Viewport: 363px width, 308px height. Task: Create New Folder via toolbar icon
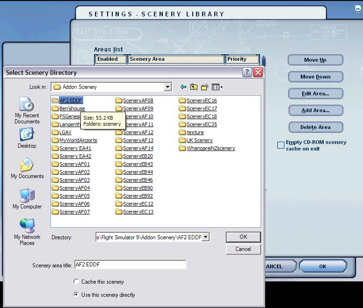click(204, 87)
